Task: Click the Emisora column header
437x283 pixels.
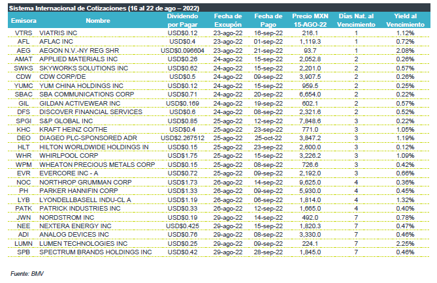Action: tap(24, 21)
